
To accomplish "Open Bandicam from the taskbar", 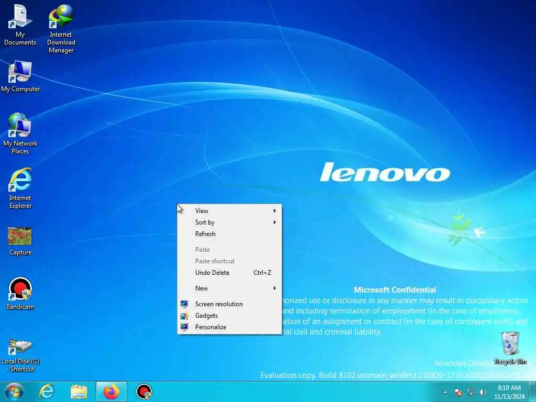I will [144, 392].
